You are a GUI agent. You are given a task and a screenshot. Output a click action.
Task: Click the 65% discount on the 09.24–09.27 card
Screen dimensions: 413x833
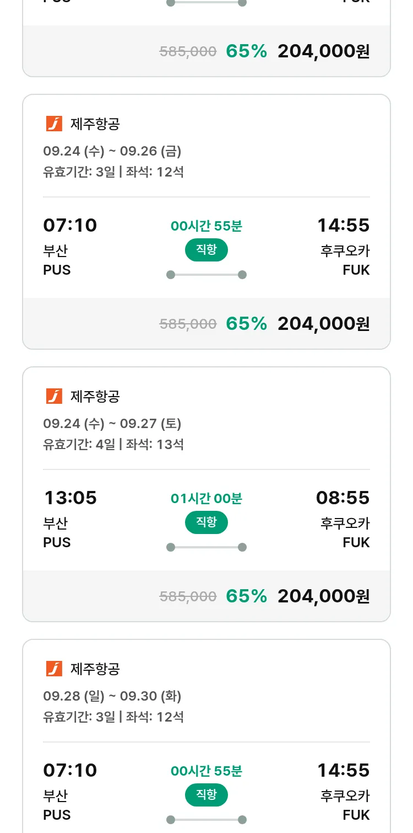pos(246,596)
